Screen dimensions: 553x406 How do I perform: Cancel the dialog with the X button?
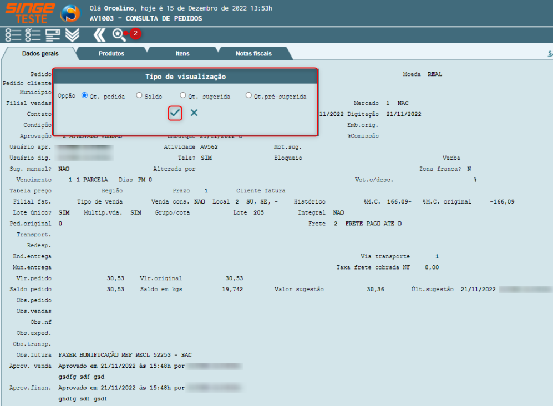[194, 113]
